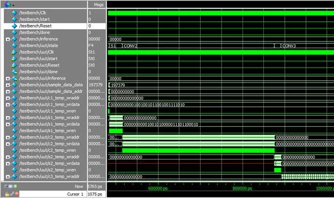This screenshot has width=334, height=198.
Task: Click the Cursor 1 name field
Action: click(53, 194)
